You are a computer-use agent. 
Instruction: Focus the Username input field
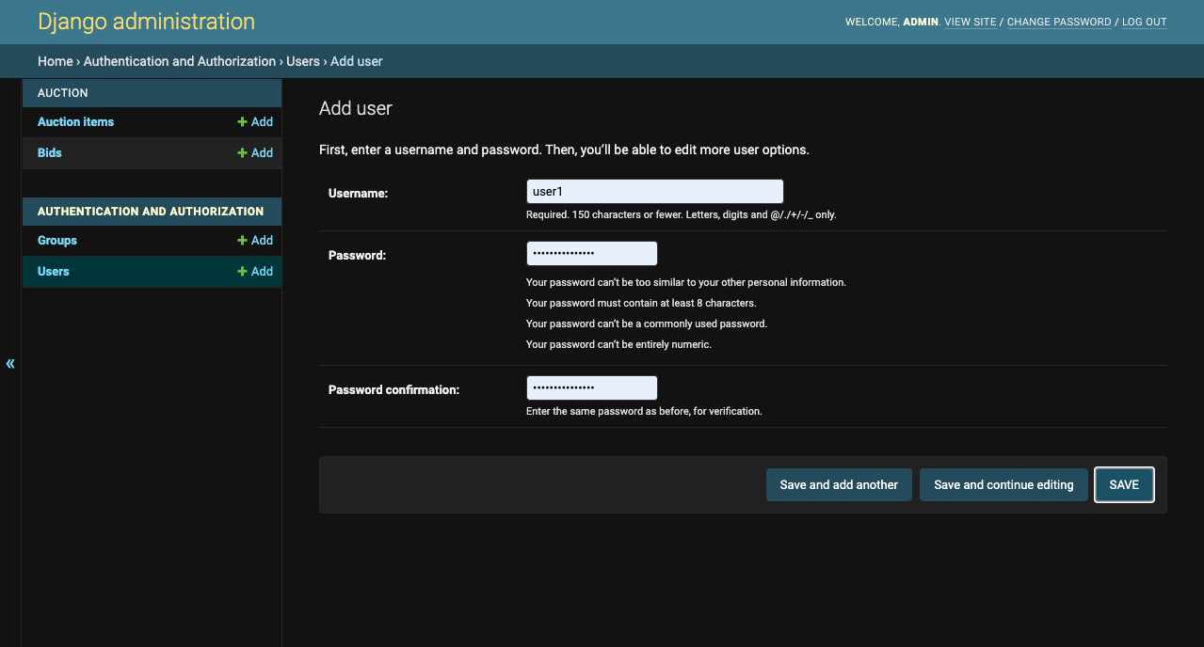(x=655, y=192)
